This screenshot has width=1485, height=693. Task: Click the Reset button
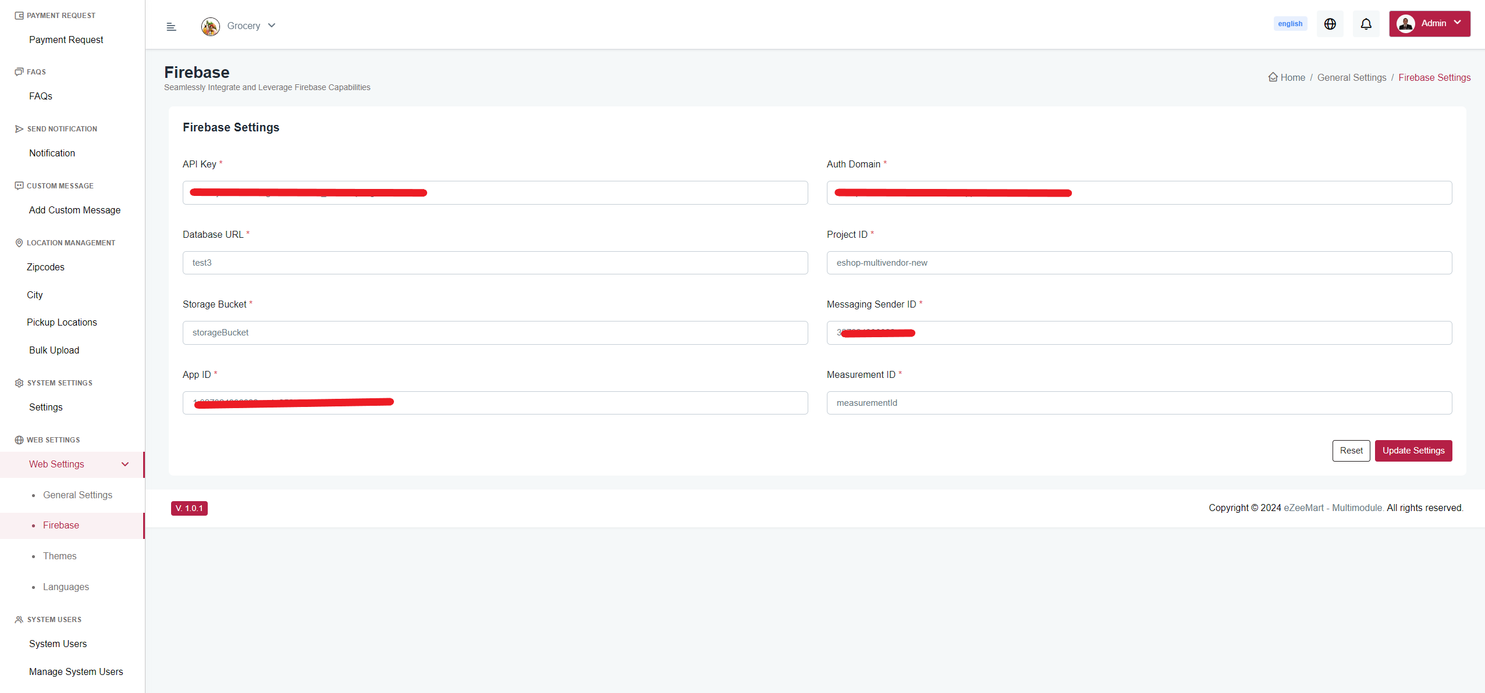click(x=1351, y=451)
